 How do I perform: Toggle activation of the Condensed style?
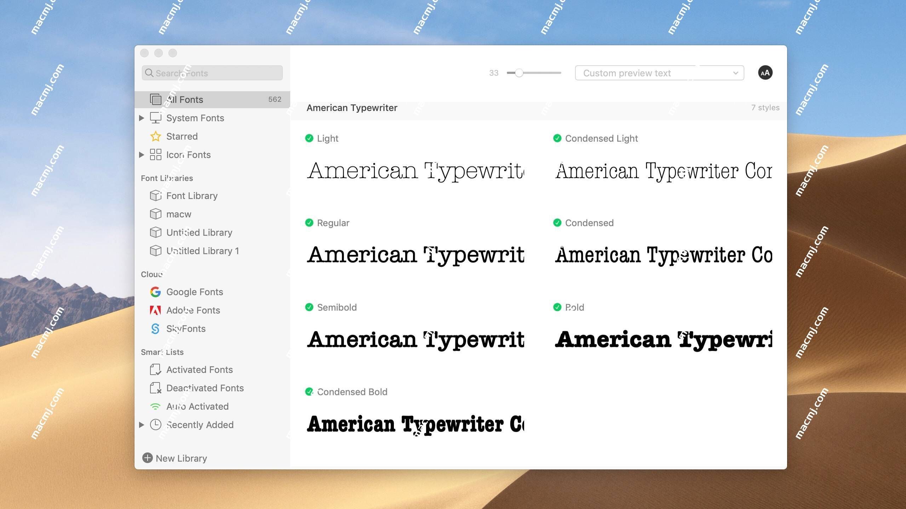tap(557, 223)
